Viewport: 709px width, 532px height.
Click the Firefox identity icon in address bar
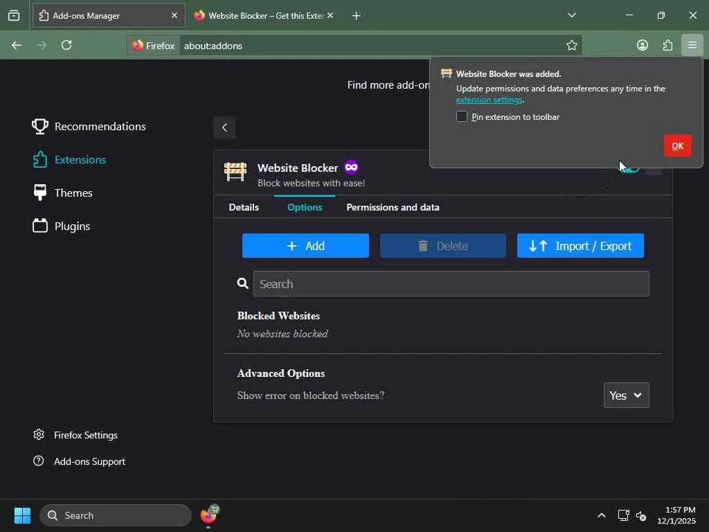[x=153, y=45]
